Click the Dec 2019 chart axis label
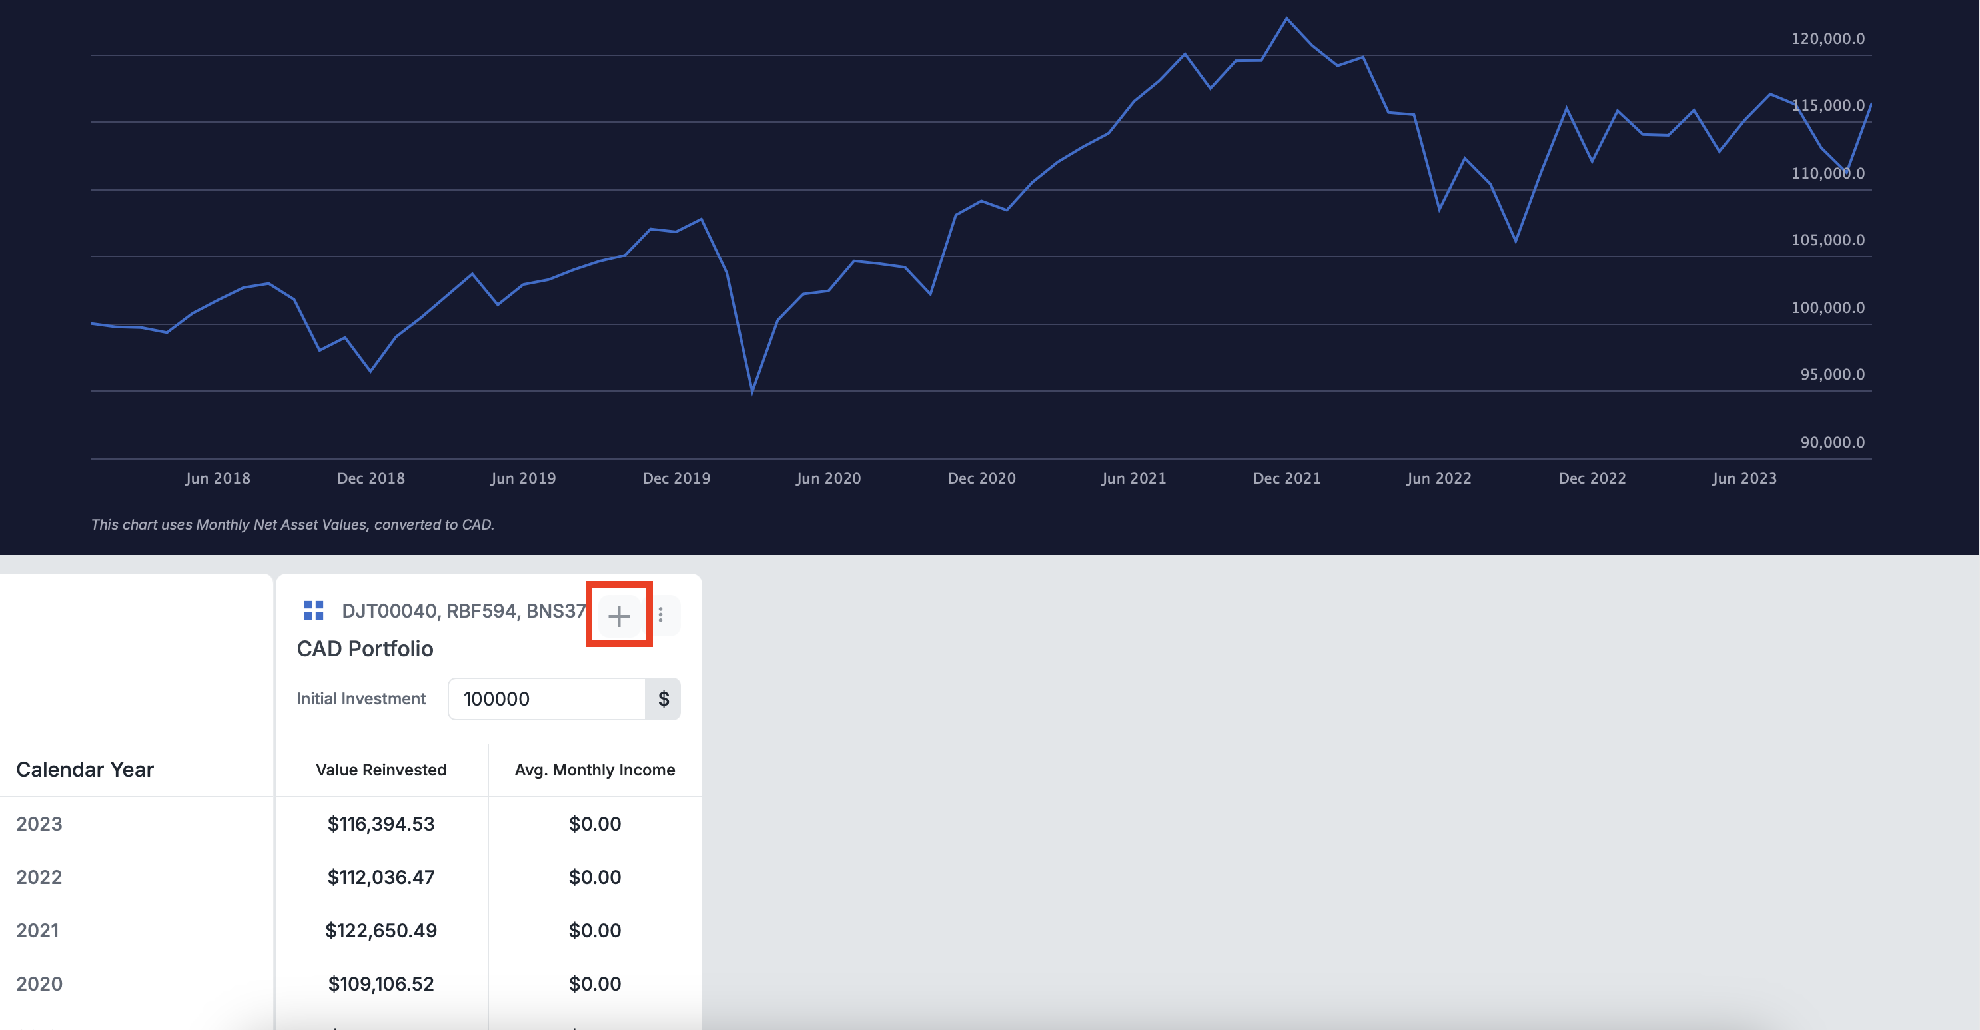Screen dimensions: 1980x1030 click(x=676, y=478)
